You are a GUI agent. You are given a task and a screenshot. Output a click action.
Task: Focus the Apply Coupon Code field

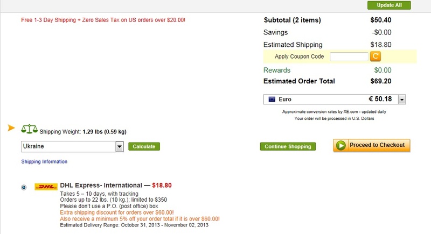[x=349, y=56]
